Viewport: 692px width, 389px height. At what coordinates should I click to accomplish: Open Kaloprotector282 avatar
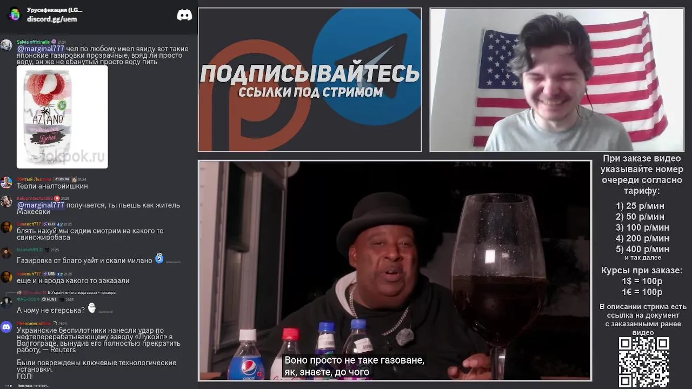point(6,202)
